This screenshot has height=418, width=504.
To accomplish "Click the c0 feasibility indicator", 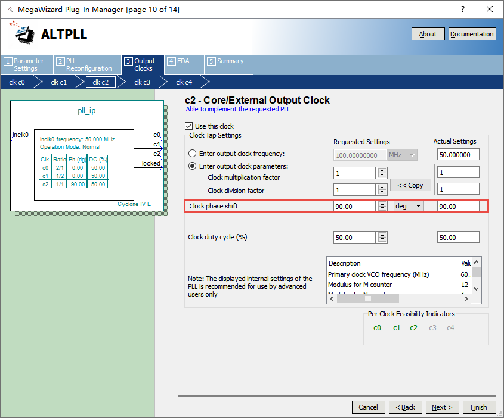I will (377, 328).
